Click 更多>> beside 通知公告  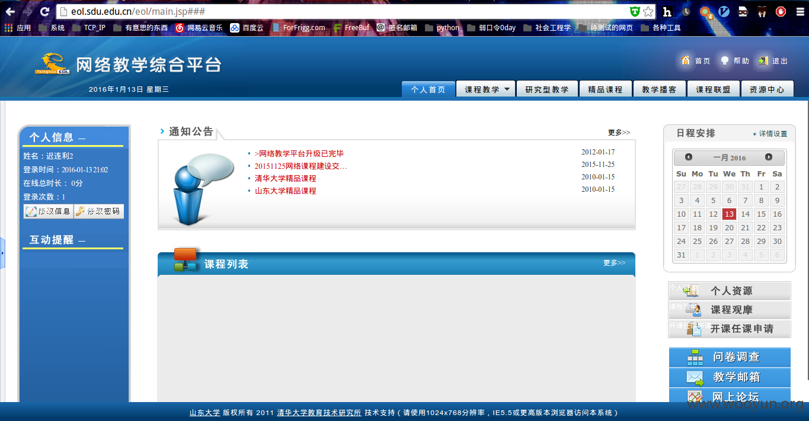coord(619,133)
